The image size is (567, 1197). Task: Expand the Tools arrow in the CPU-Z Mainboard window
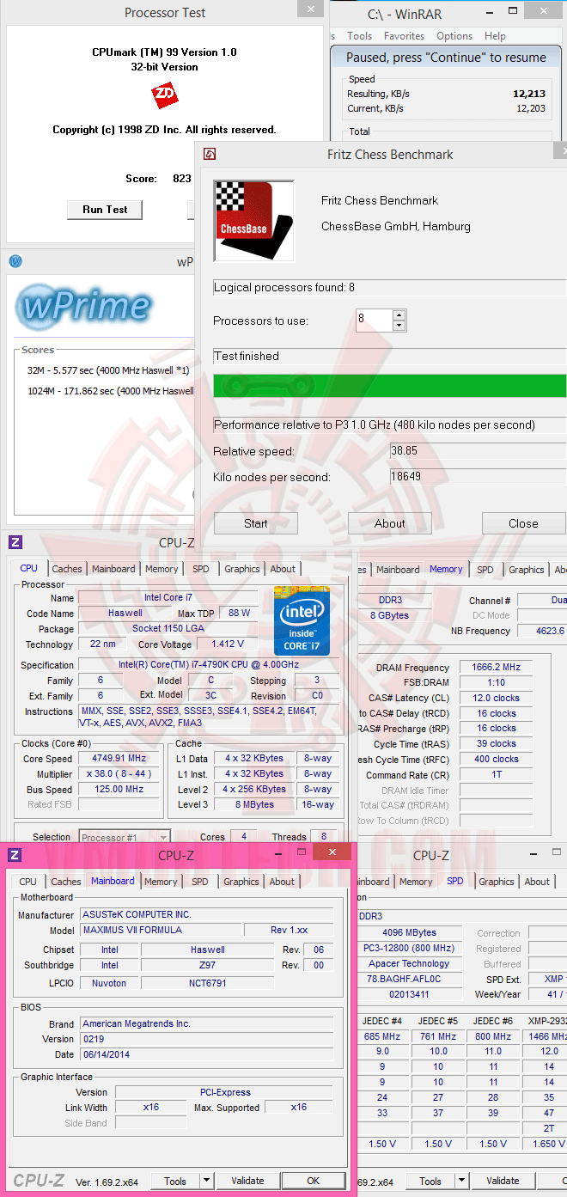(206, 1181)
